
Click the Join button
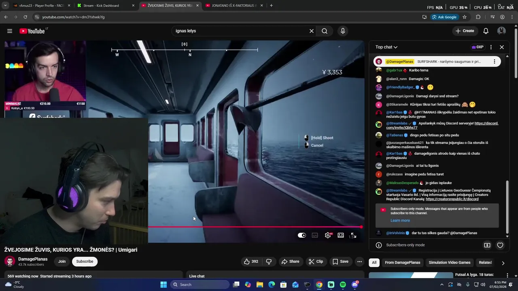(62, 261)
